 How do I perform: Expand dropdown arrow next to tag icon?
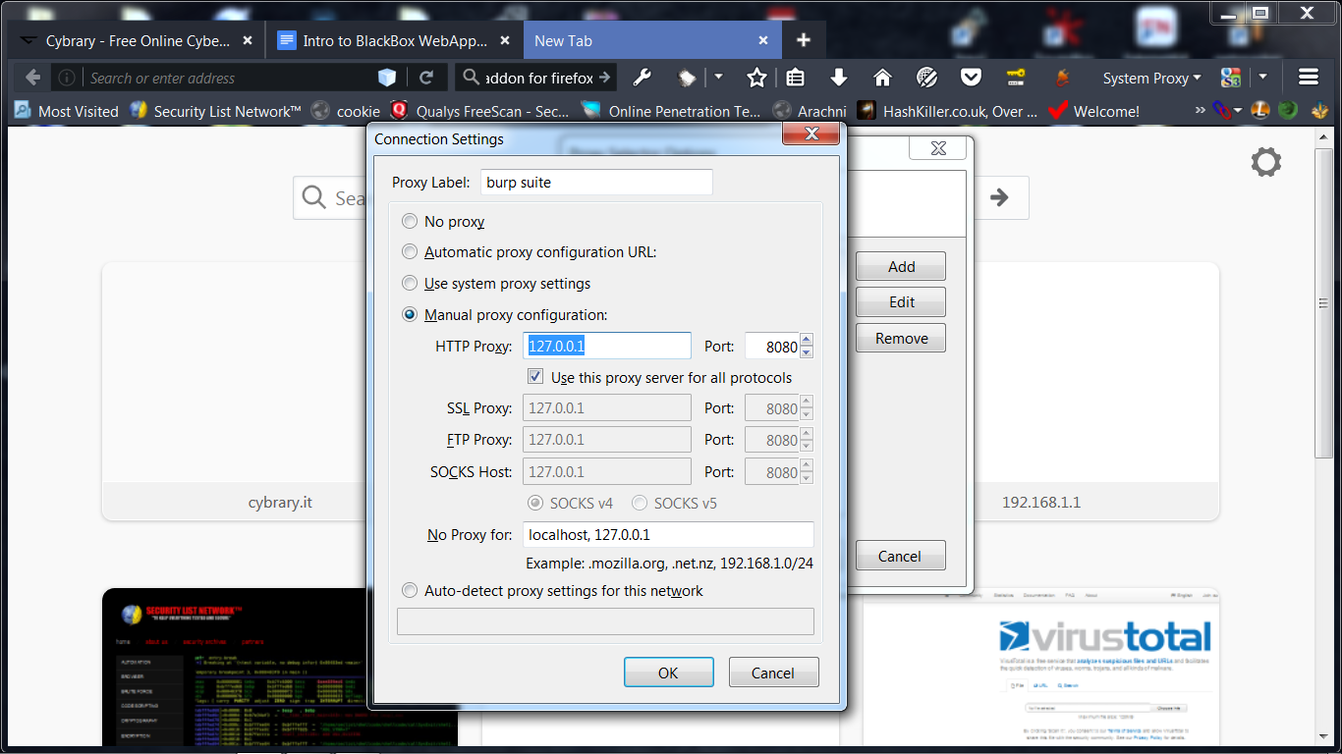click(x=718, y=78)
